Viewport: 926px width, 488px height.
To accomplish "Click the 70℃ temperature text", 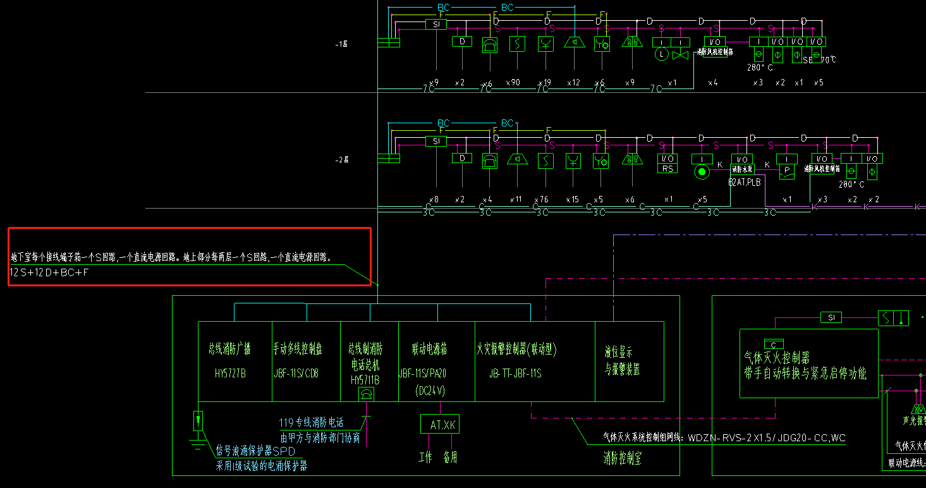I will [x=829, y=60].
